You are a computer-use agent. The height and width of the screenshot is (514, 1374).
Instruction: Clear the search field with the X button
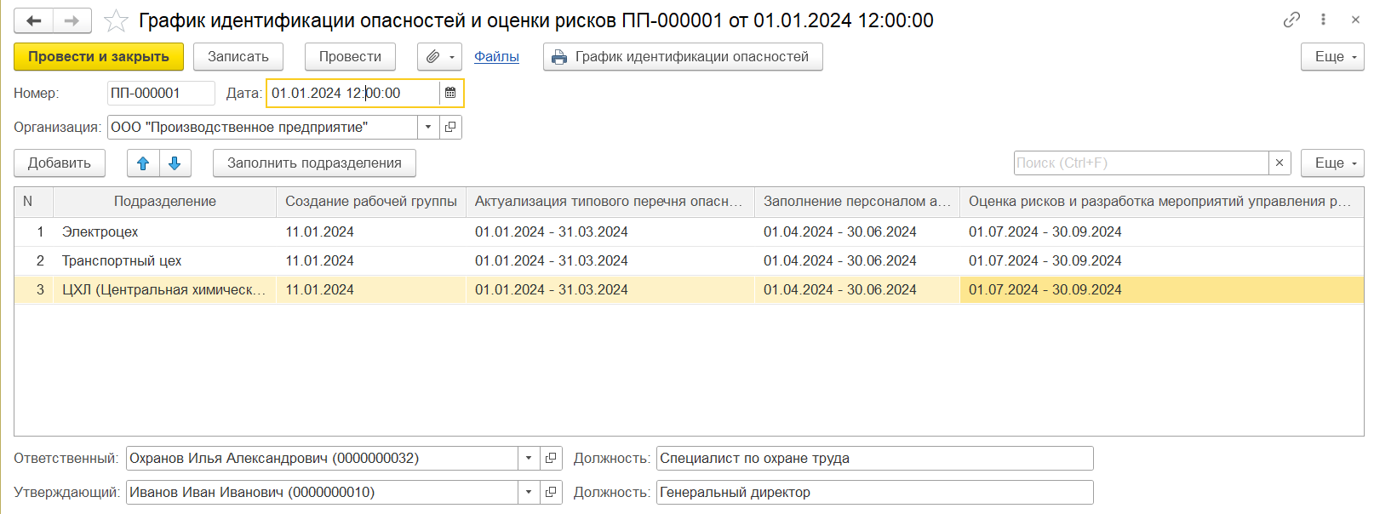(x=1280, y=163)
